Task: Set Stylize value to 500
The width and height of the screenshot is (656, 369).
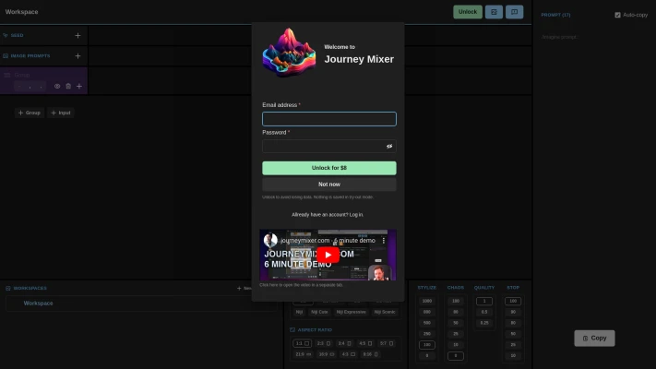Action: coord(427,323)
